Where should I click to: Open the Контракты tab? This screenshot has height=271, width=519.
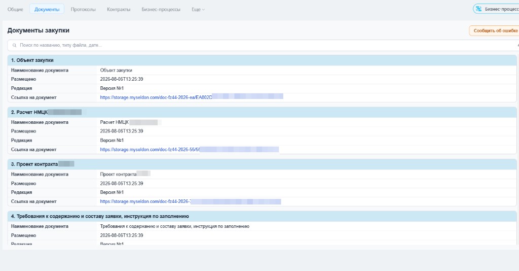pyautogui.click(x=119, y=9)
